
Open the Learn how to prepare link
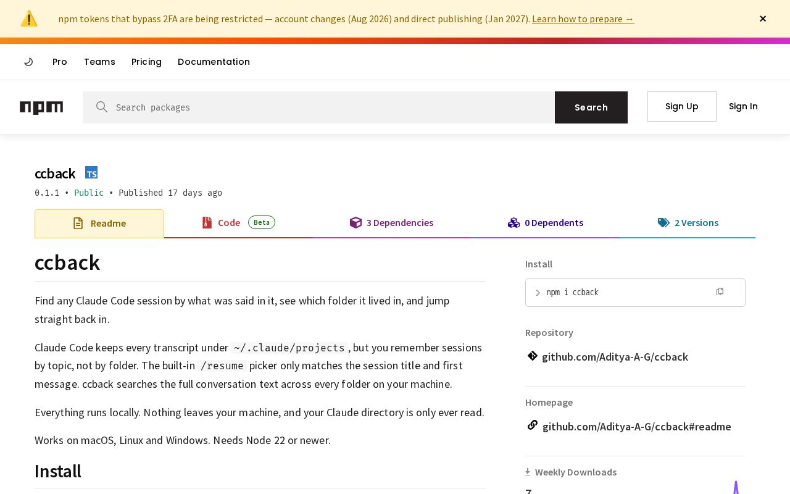coord(583,19)
